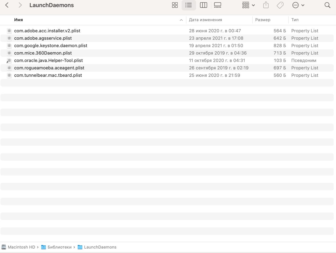Select file name com.google.keystone.daemon.plist
This screenshot has height=253, width=336.
51,46
